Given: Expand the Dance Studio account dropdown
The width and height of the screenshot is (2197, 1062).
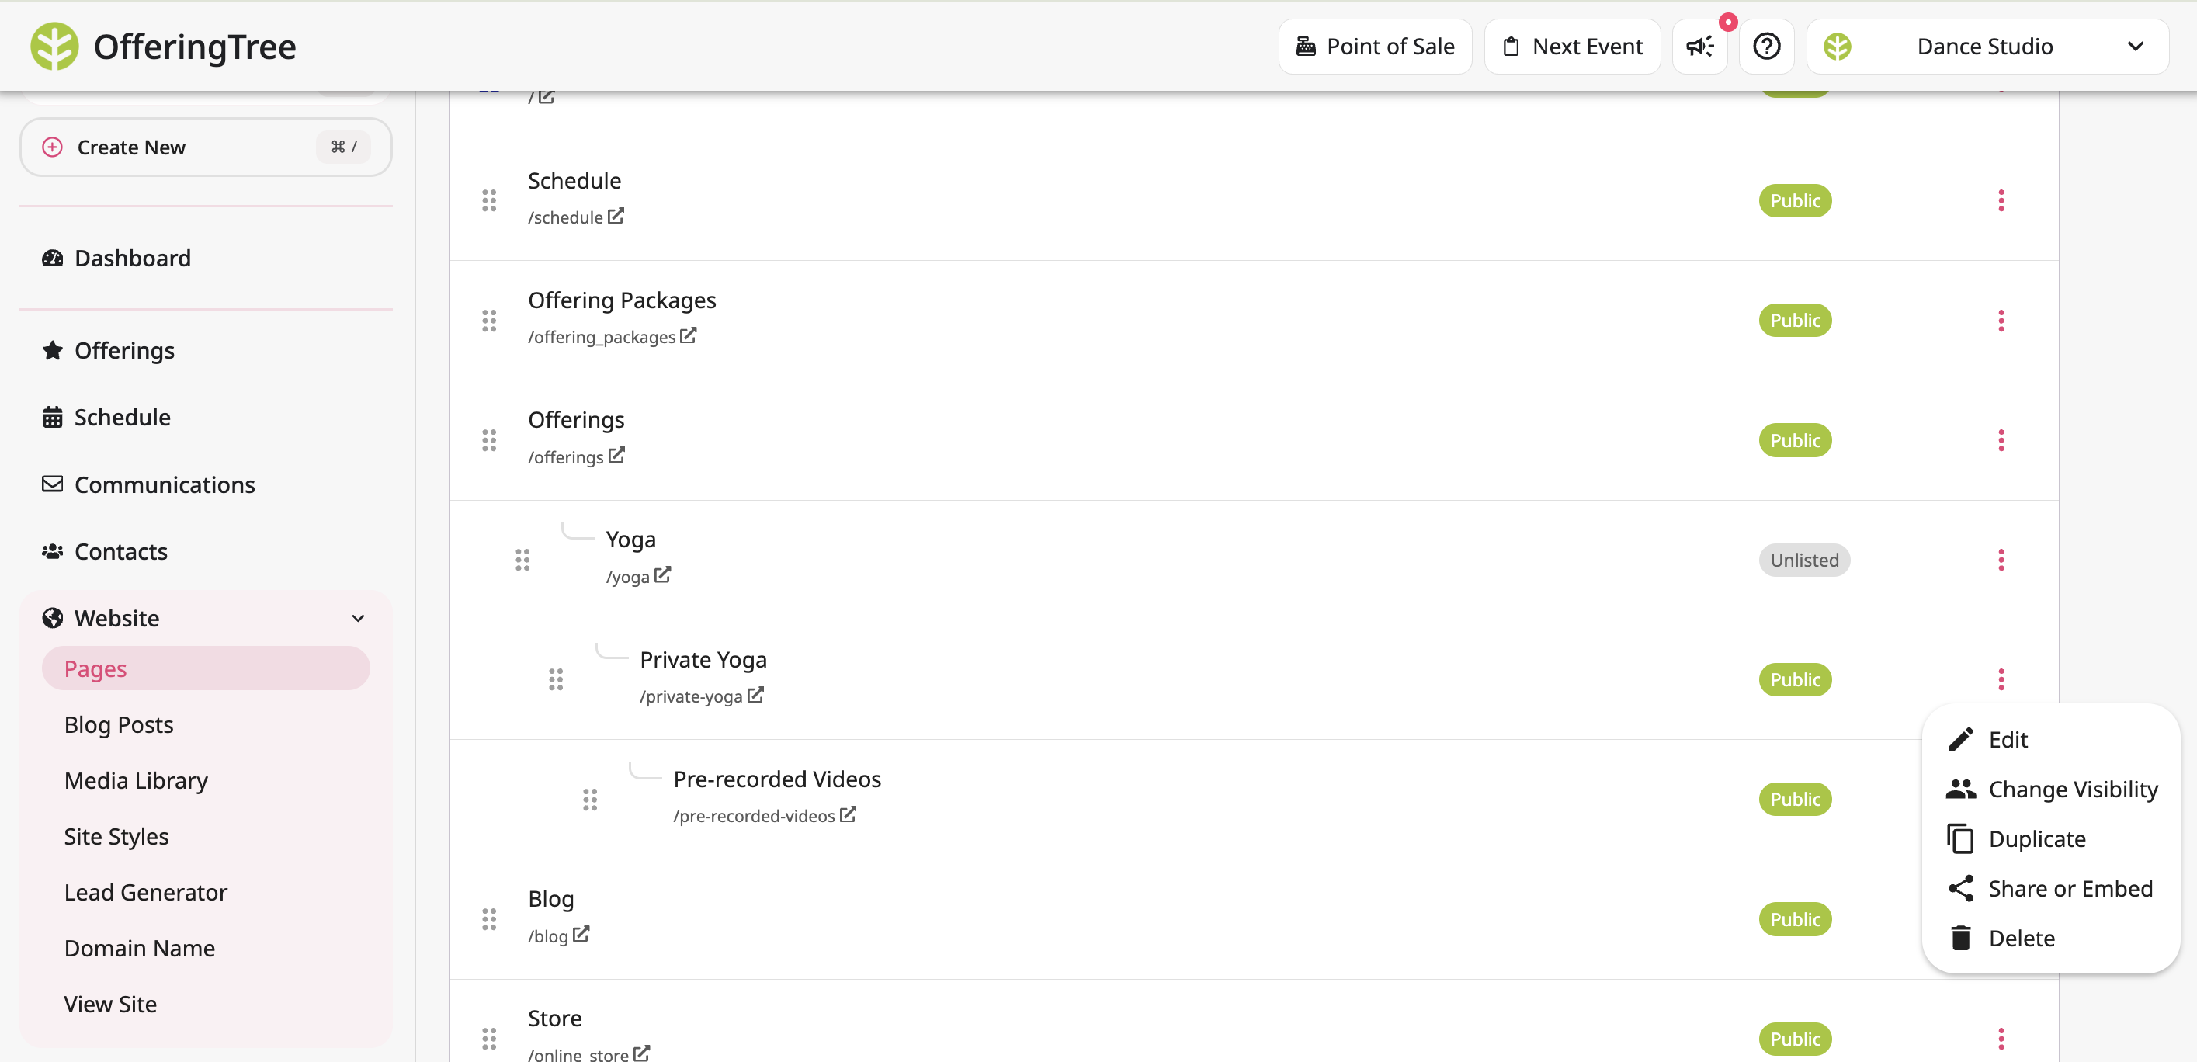Looking at the screenshot, I should [1987, 46].
